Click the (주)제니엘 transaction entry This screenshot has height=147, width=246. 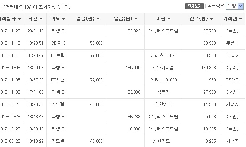point(163,68)
